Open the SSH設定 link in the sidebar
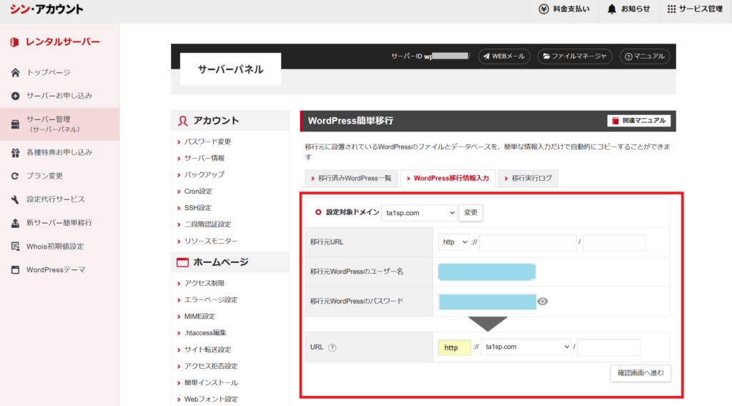 (x=198, y=208)
